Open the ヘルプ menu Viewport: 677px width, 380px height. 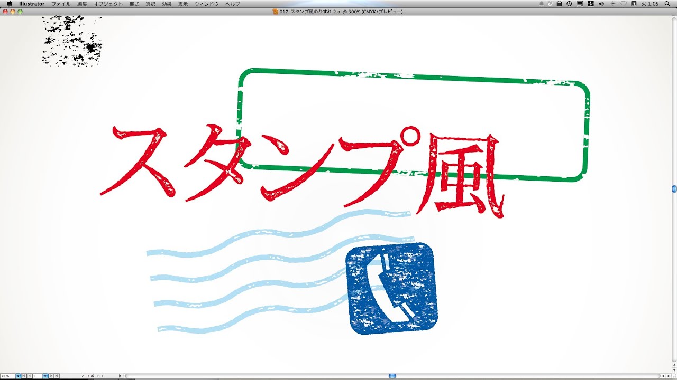[232, 4]
